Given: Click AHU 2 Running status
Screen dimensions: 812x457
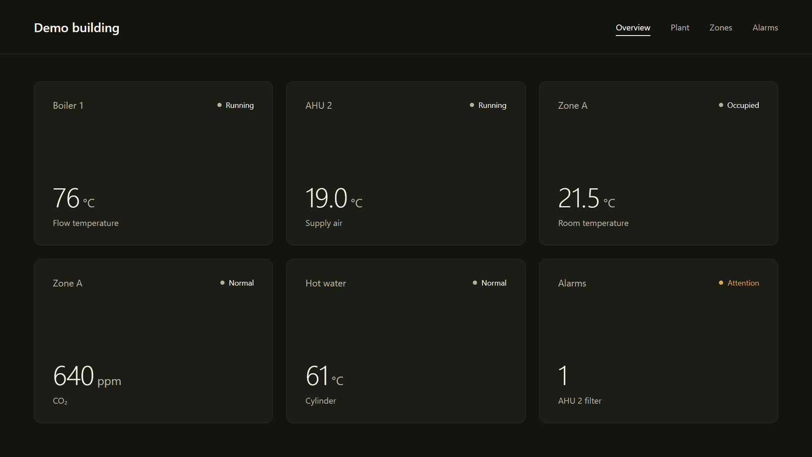Looking at the screenshot, I should click(x=488, y=105).
